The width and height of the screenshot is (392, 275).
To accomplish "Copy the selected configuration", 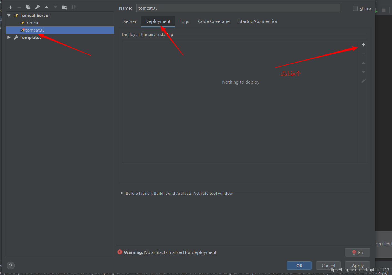I will click(x=28, y=7).
